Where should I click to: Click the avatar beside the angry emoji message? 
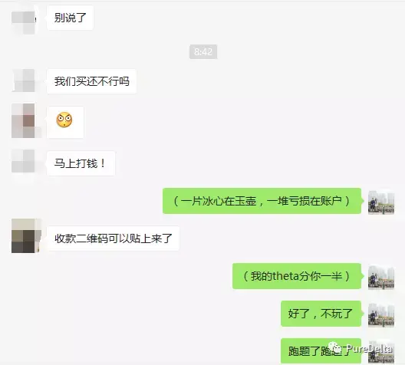pyautogui.click(x=23, y=121)
